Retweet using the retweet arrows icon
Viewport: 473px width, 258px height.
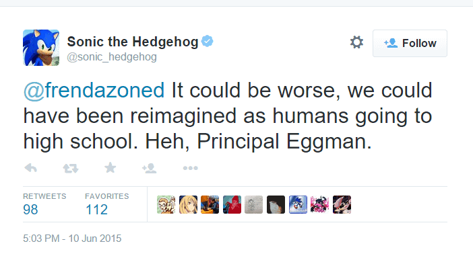pyautogui.click(x=71, y=168)
